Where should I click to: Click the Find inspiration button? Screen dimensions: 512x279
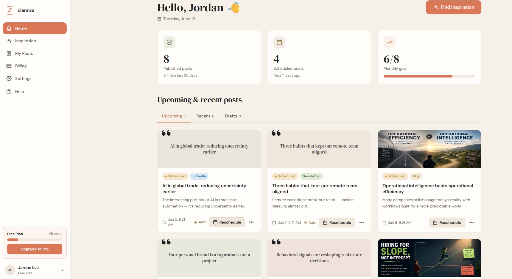(x=453, y=7)
